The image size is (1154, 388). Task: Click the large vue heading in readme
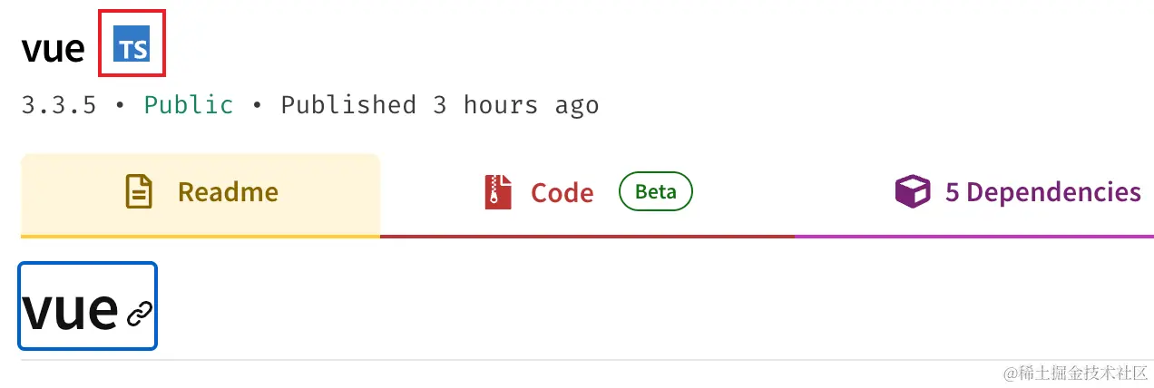[x=70, y=309]
